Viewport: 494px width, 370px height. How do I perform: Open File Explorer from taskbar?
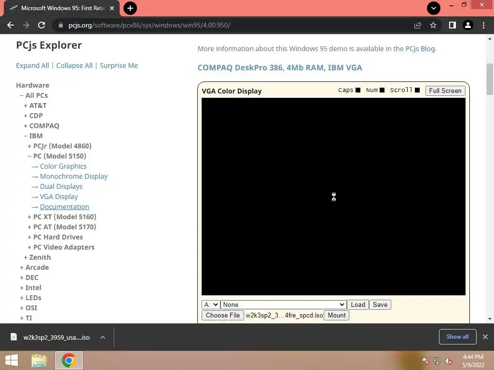39,360
